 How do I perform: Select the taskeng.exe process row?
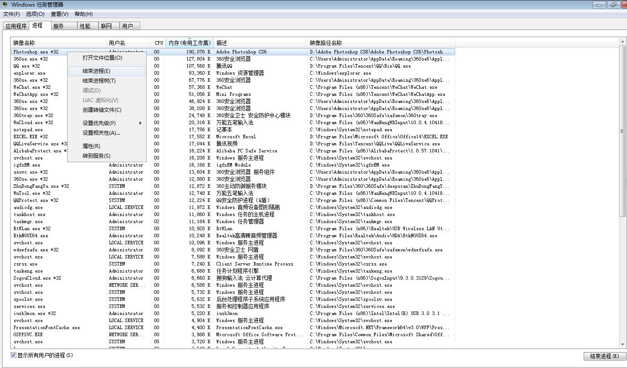(233, 271)
